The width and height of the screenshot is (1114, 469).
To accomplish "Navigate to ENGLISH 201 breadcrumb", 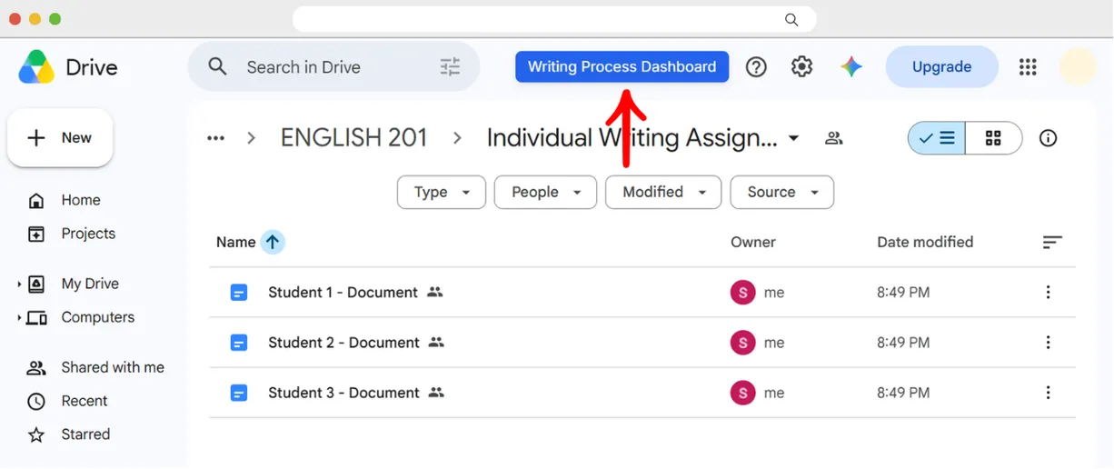I will pos(353,138).
